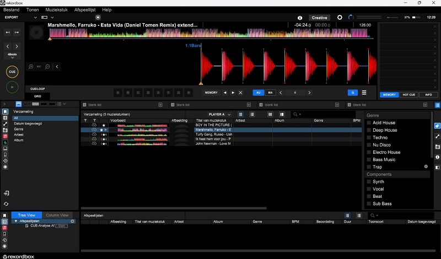Open the Help menu
The width and height of the screenshot is (441, 259).
tap(106, 9)
